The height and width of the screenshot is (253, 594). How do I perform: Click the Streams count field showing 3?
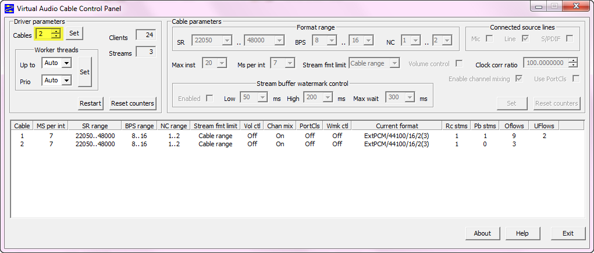146,52
